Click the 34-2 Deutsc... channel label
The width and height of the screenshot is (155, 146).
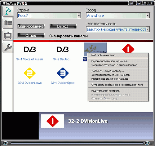62,59
